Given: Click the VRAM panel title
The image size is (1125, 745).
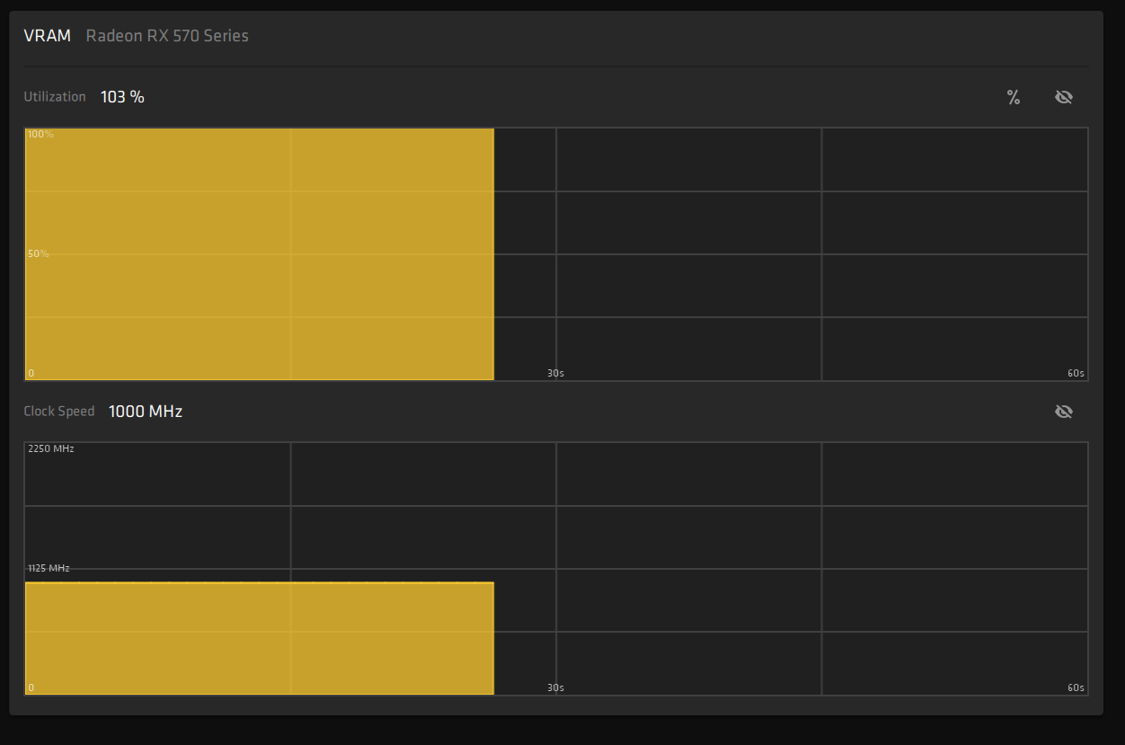Looking at the screenshot, I should tap(47, 36).
